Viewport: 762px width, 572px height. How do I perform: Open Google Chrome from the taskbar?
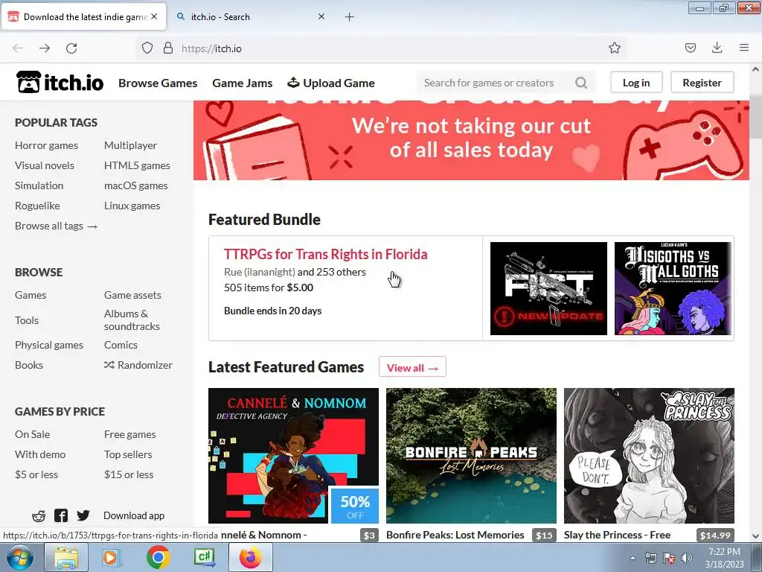[x=158, y=557]
